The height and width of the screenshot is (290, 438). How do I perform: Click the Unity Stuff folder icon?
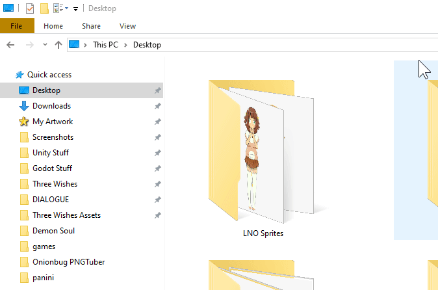(24, 153)
